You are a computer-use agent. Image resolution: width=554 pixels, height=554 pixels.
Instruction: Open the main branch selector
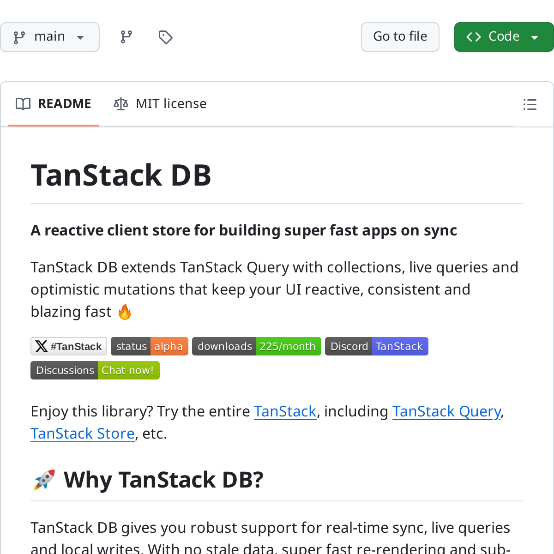click(x=50, y=36)
